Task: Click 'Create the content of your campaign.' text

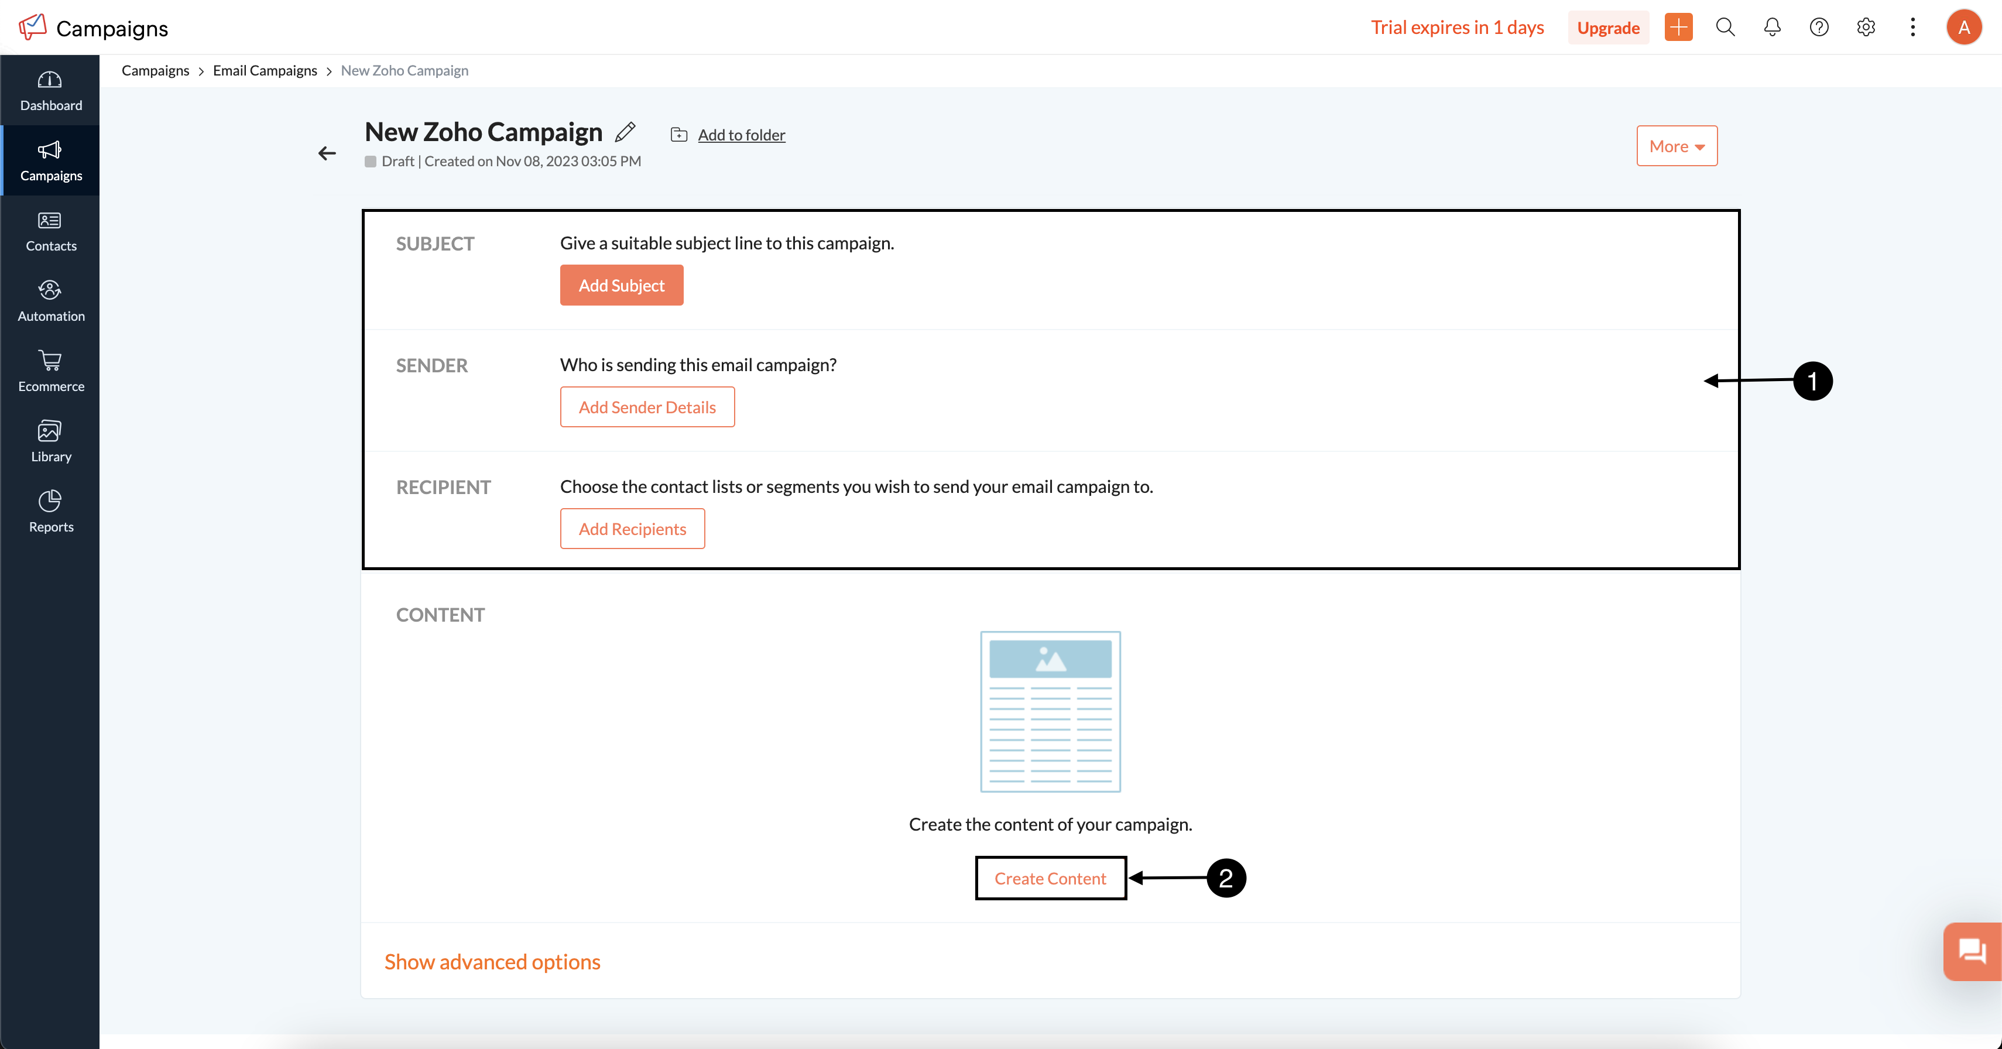Action: (x=1051, y=824)
